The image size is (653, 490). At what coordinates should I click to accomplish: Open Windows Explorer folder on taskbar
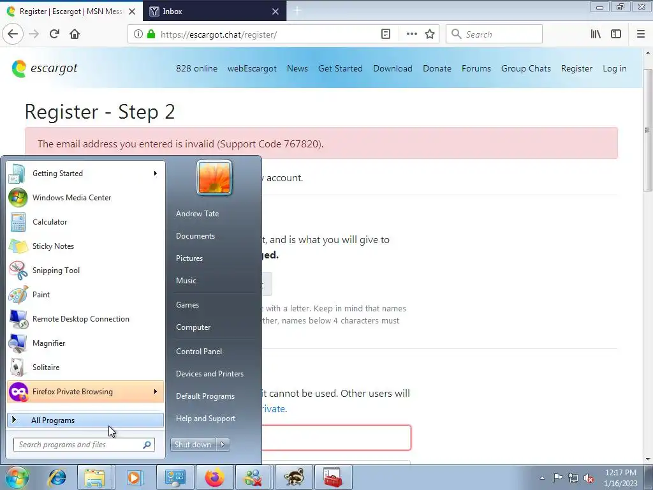[94, 477]
